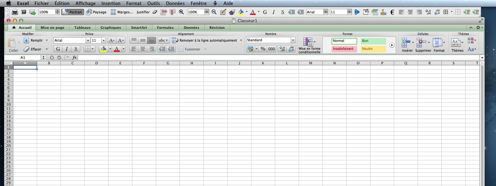The width and height of the screenshot is (496, 186).
Task: Open the Standard number format dropdown
Action: [x=293, y=40]
